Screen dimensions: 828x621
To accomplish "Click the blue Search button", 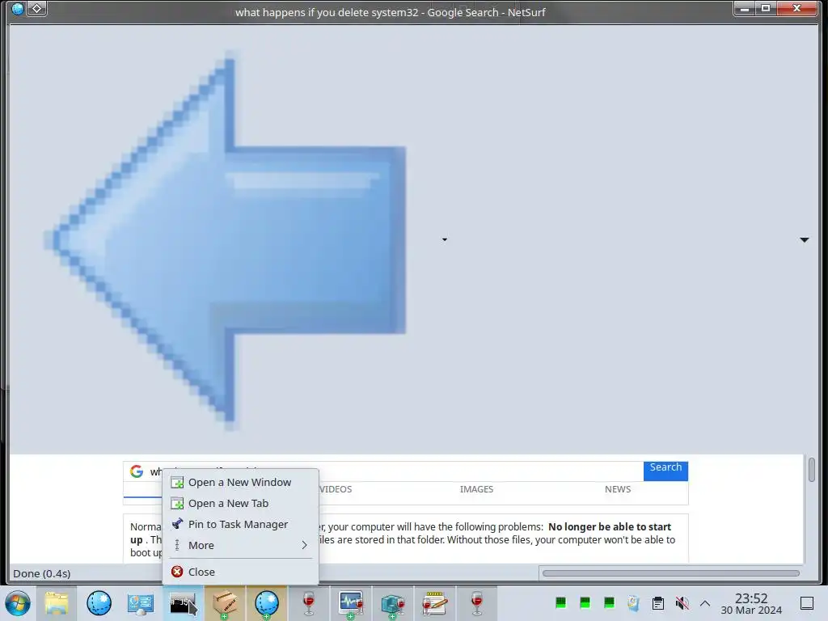I will click(x=665, y=470).
